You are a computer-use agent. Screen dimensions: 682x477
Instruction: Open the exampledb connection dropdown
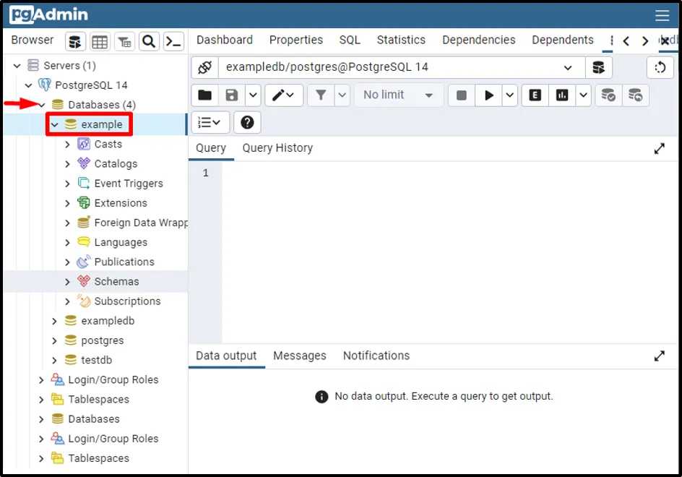pyautogui.click(x=567, y=67)
